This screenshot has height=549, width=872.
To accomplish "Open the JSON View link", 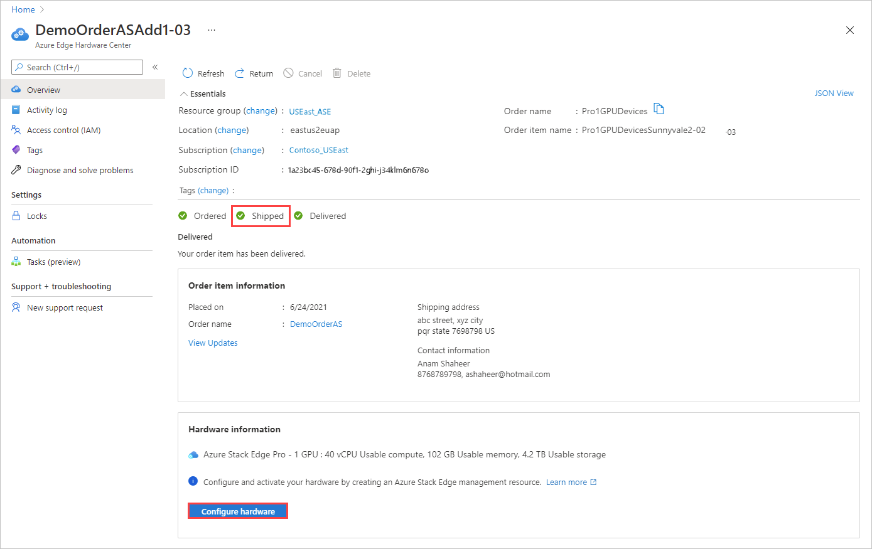I will 834,93.
